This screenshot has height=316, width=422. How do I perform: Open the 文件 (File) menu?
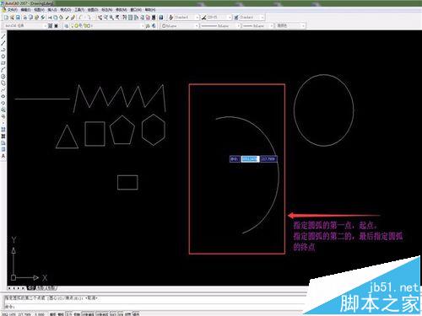click(12, 9)
